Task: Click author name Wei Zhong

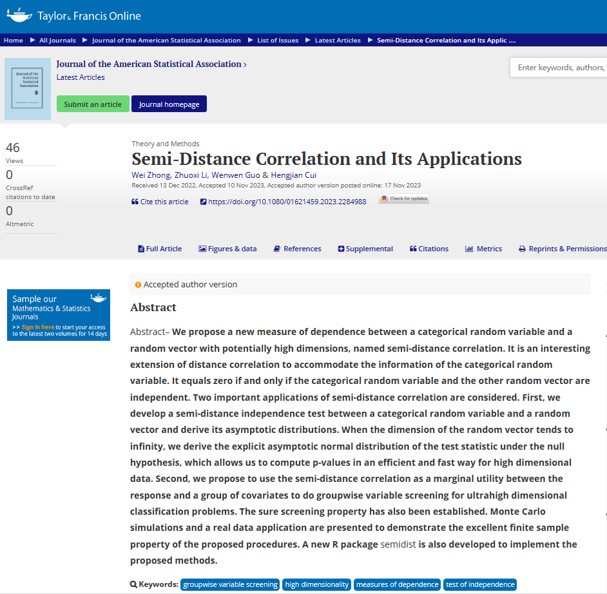Action: pos(149,175)
